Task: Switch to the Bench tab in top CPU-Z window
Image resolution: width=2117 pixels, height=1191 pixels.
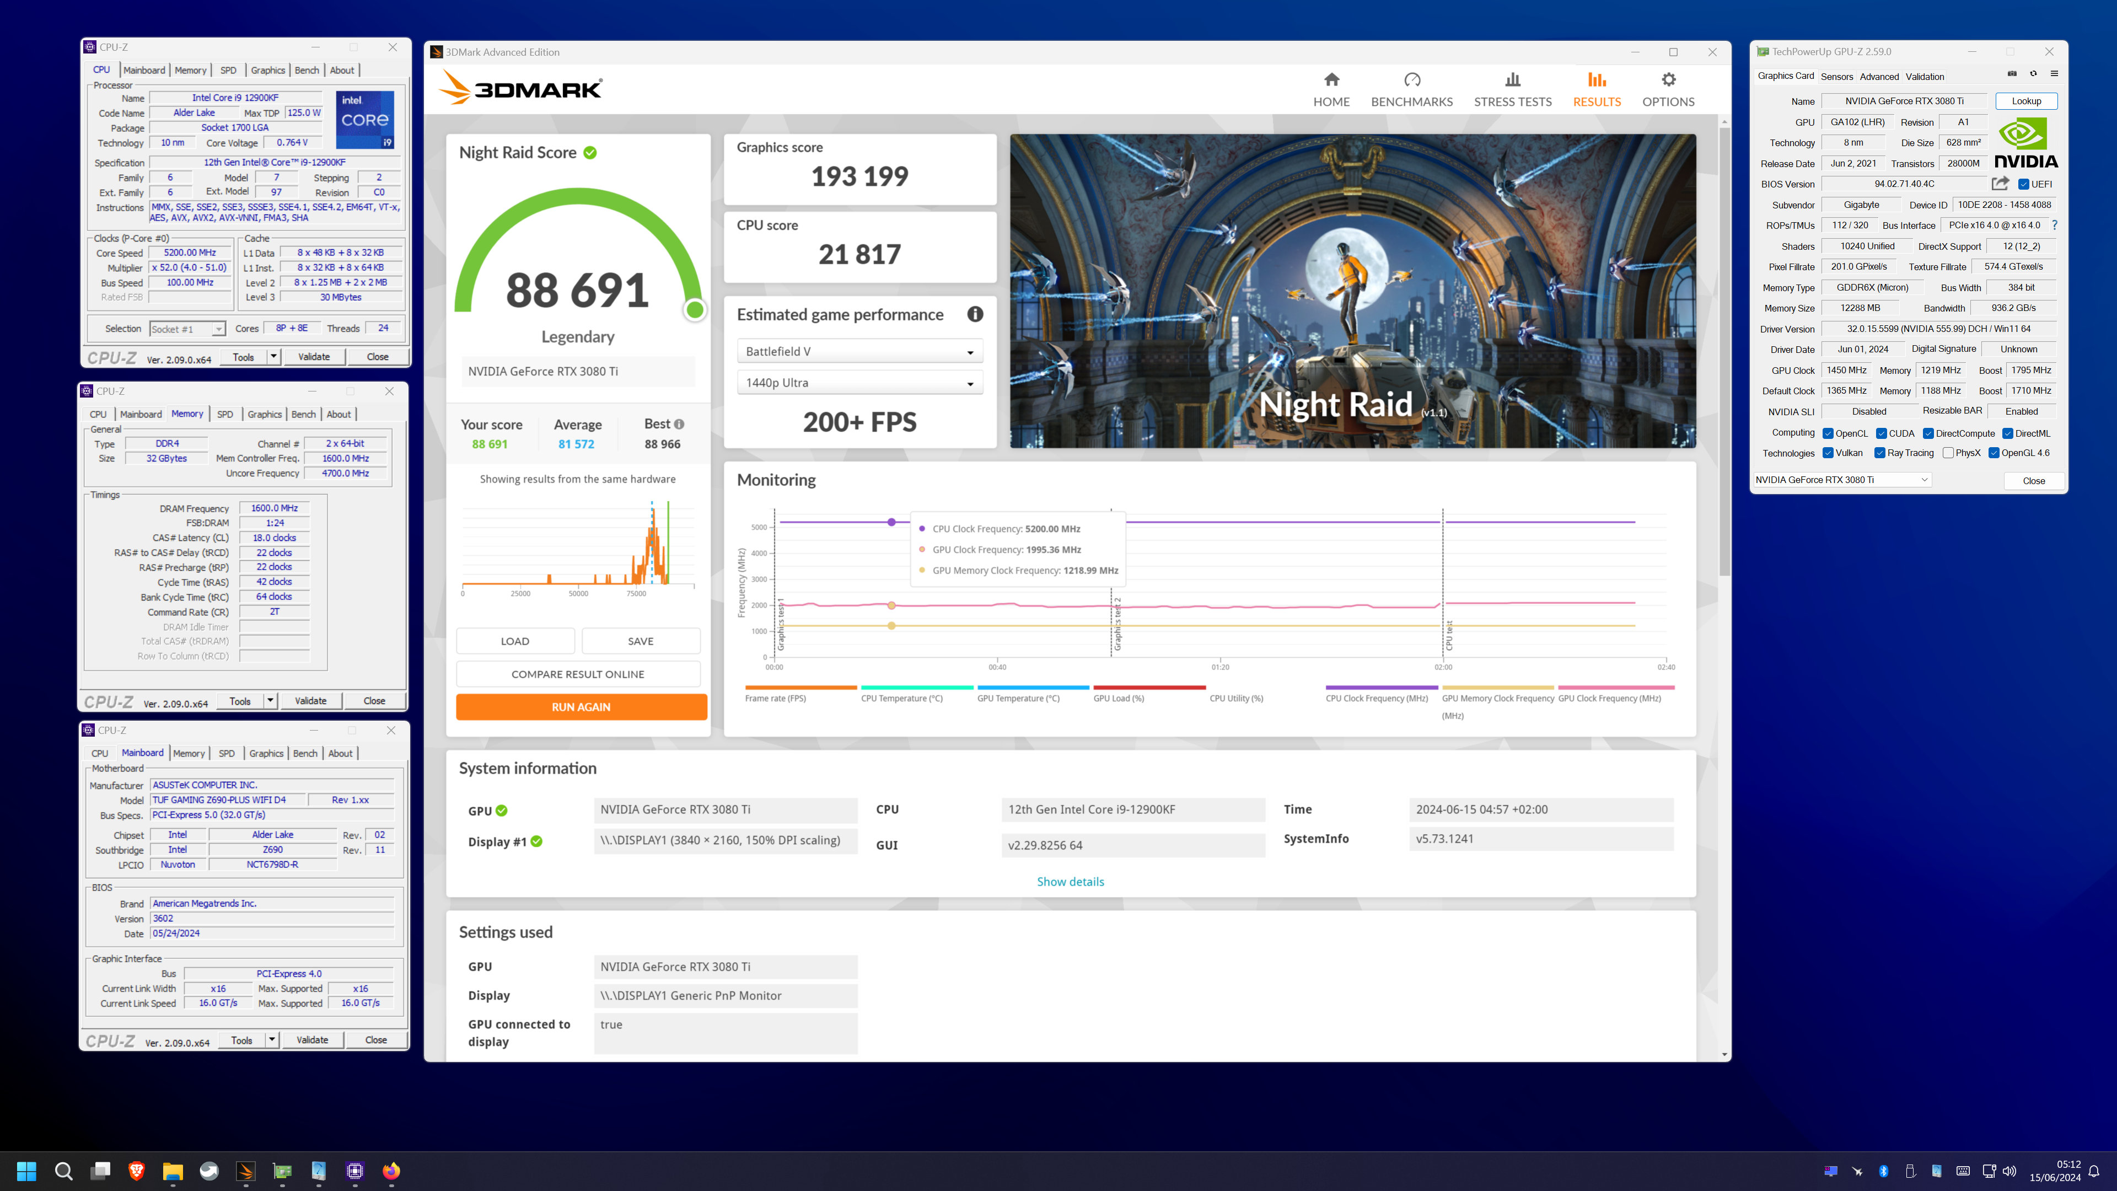Action: pyautogui.click(x=307, y=71)
